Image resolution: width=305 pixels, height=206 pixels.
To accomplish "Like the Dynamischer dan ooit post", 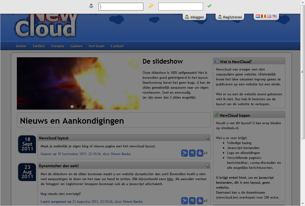I will (200, 201).
